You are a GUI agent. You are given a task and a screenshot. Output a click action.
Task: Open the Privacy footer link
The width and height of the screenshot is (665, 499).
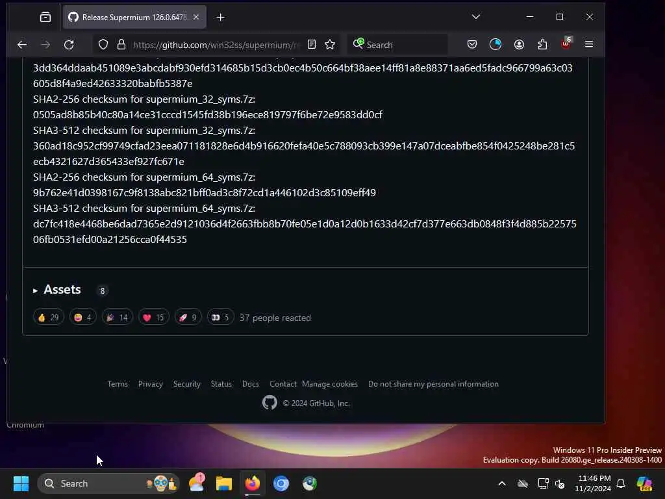(x=151, y=384)
